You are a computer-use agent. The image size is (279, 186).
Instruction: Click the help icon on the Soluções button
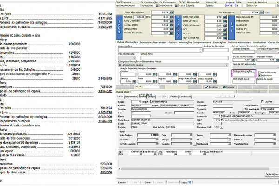tap(189, 183)
